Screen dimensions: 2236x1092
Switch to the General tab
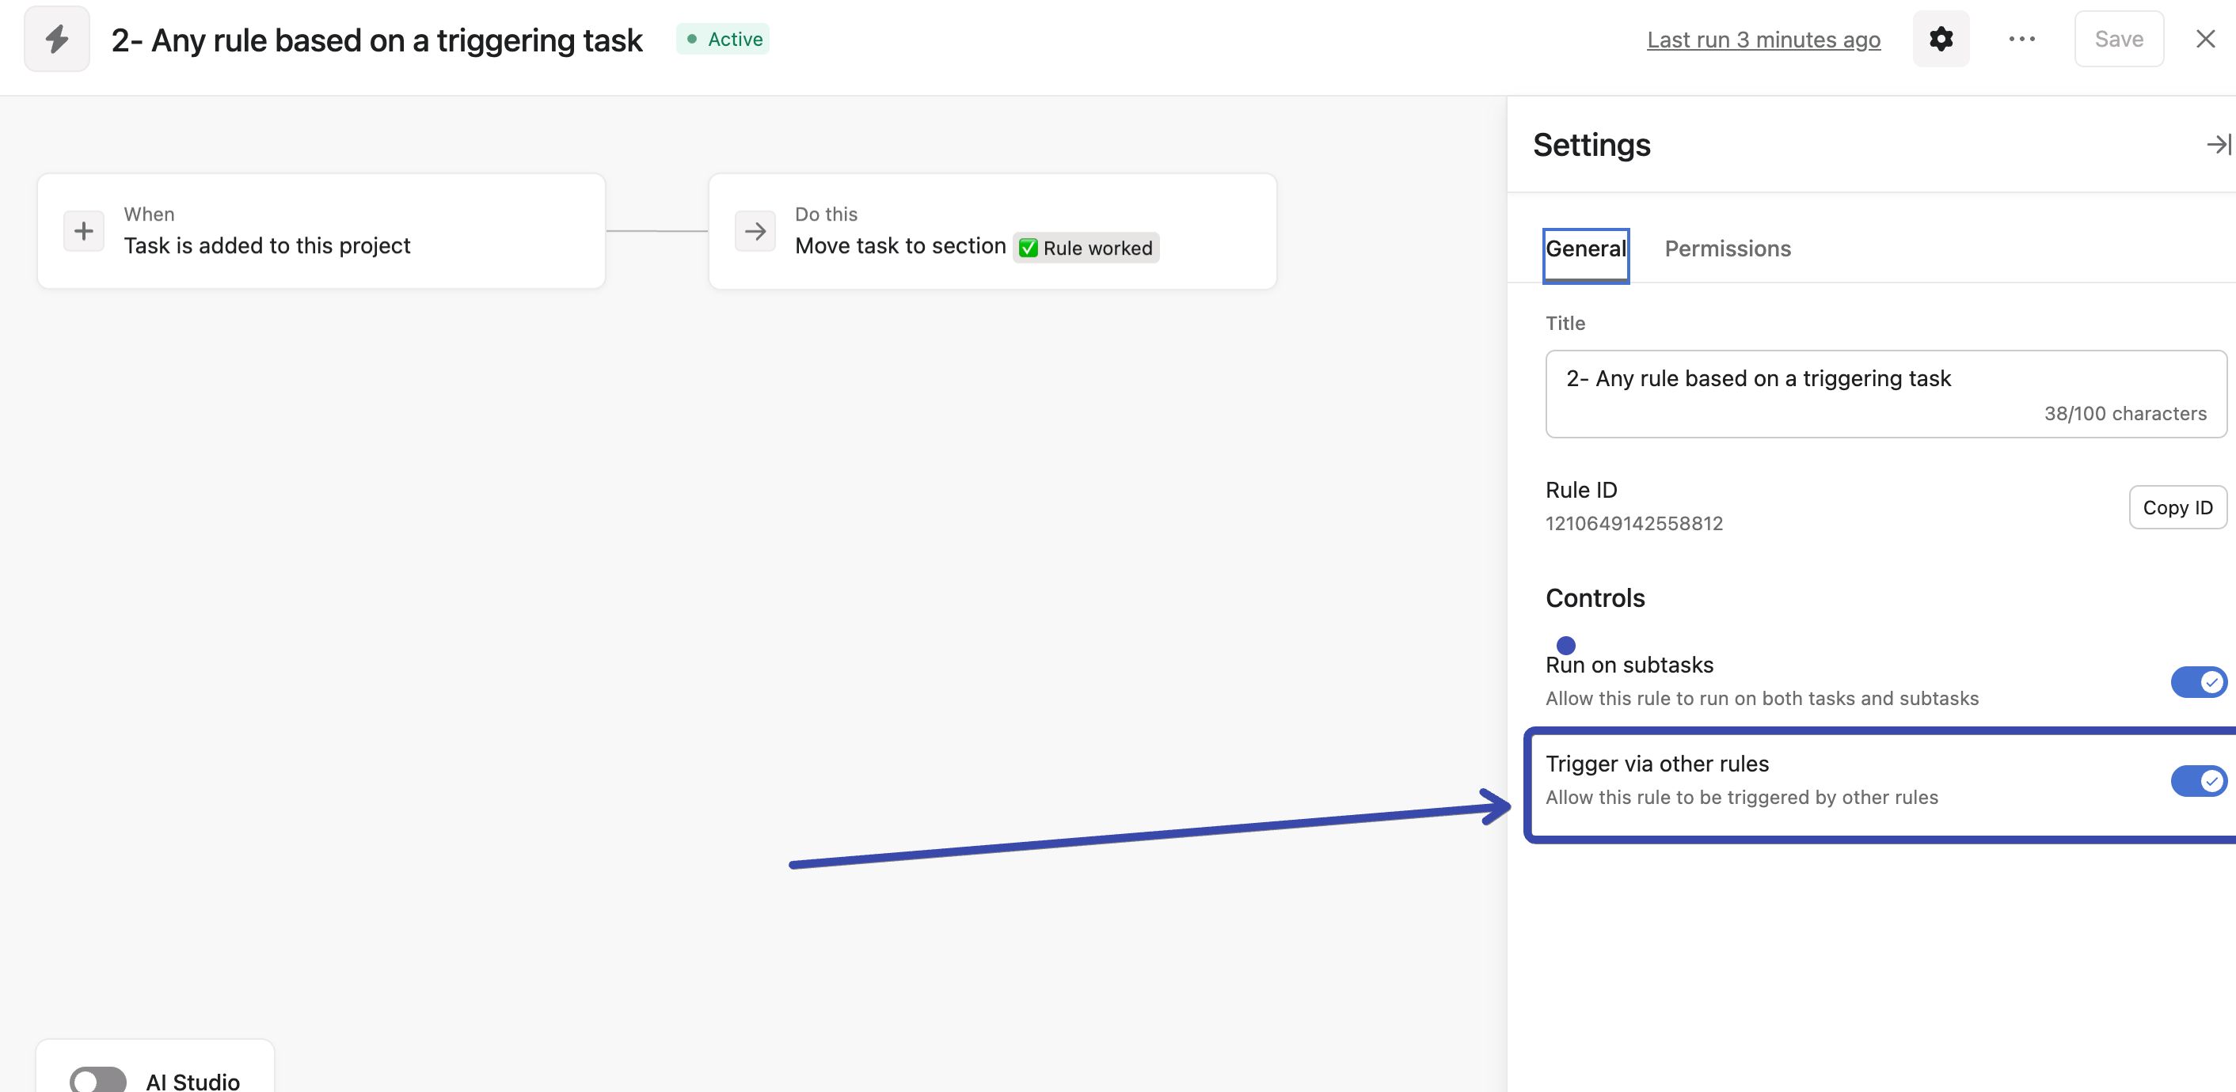[1585, 249]
